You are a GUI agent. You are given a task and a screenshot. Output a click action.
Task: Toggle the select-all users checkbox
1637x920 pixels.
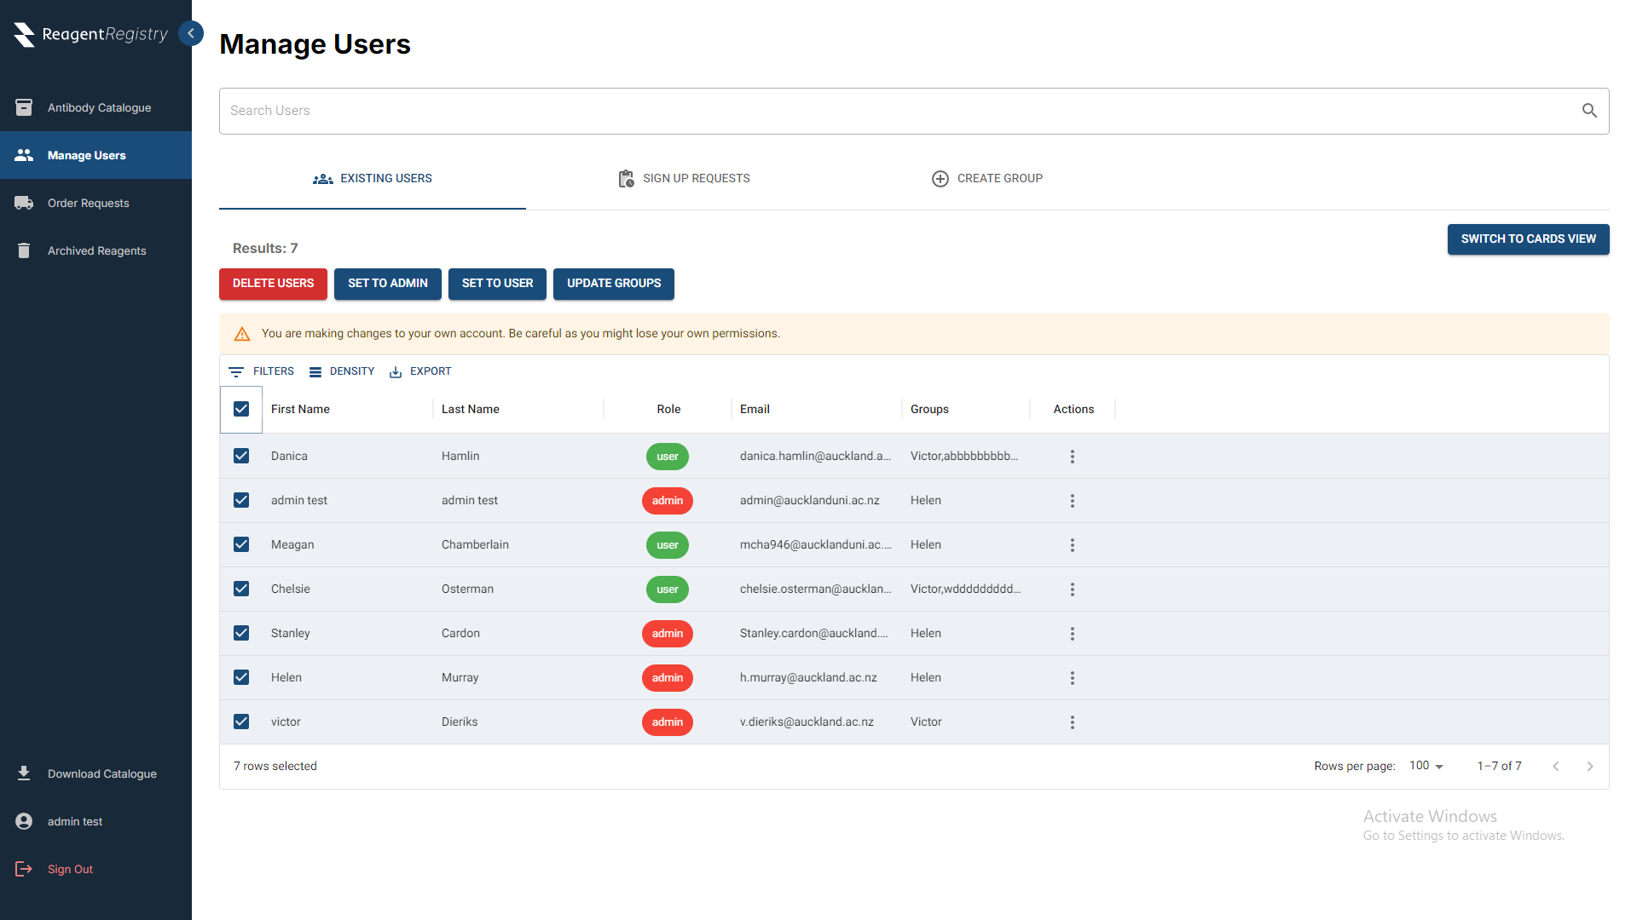pos(240,408)
